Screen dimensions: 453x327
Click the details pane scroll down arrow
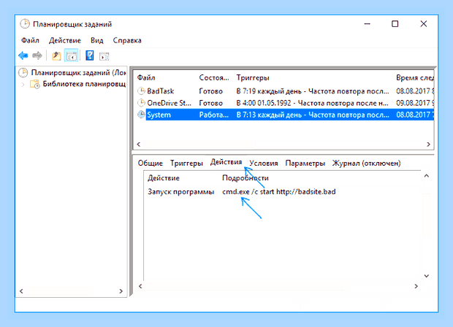[x=427, y=276]
